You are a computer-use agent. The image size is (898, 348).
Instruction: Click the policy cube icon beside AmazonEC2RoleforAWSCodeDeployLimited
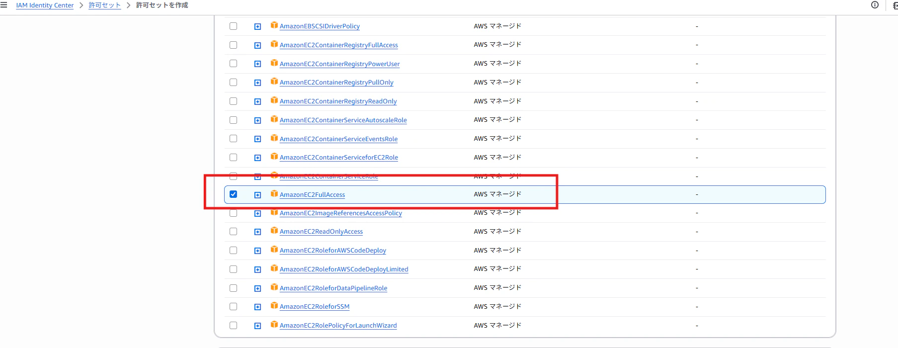pyautogui.click(x=274, y=268)
